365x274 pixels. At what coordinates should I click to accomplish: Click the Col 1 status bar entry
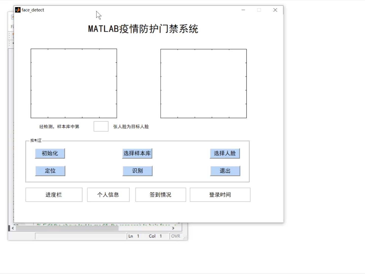(155, 236)
